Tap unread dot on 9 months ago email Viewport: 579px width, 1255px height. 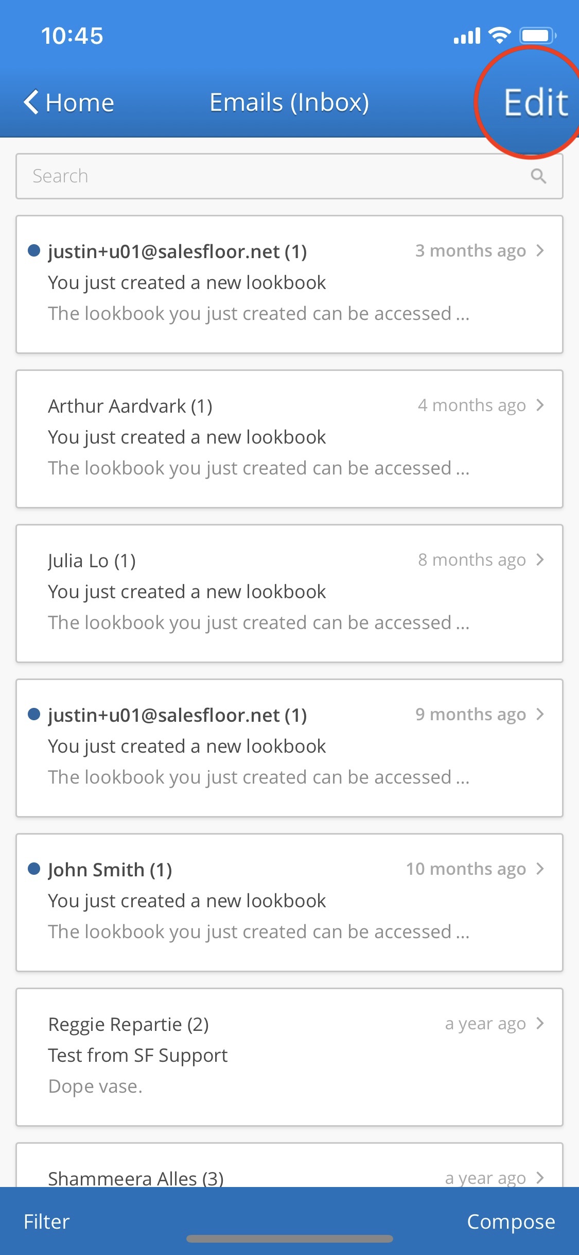[34, 715]
